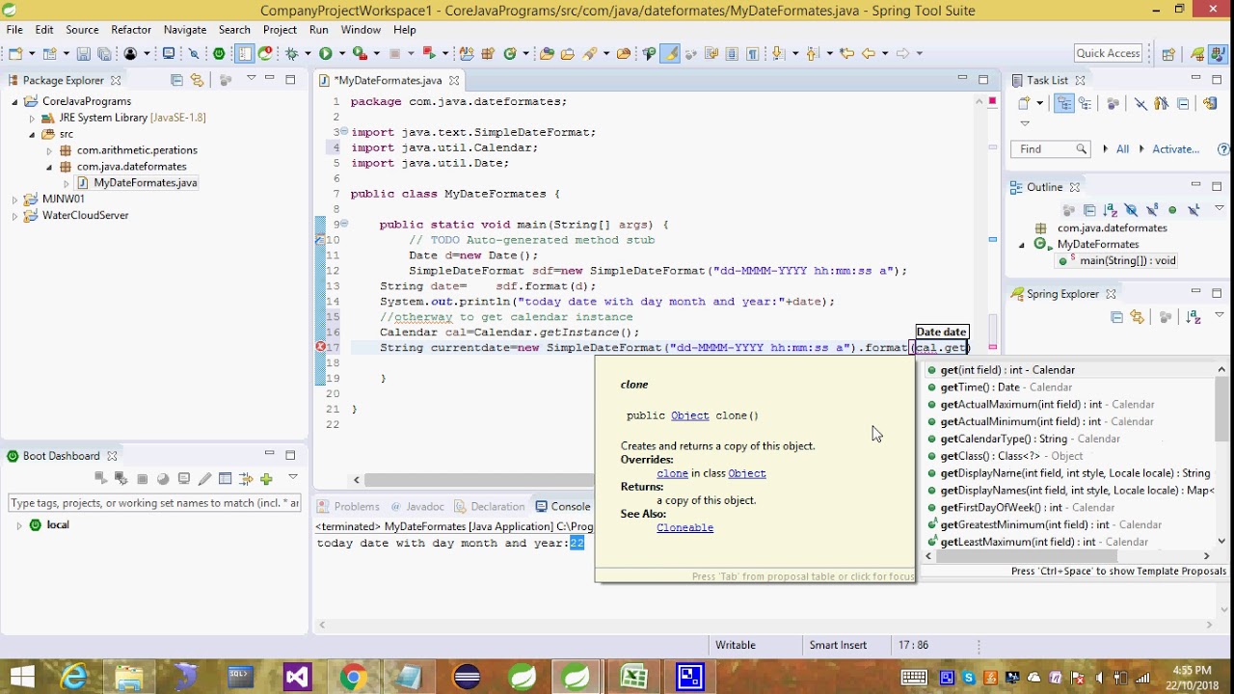Click the Open Type toolbar icon
Viewport: 1234px width, 694px height.
547,54
